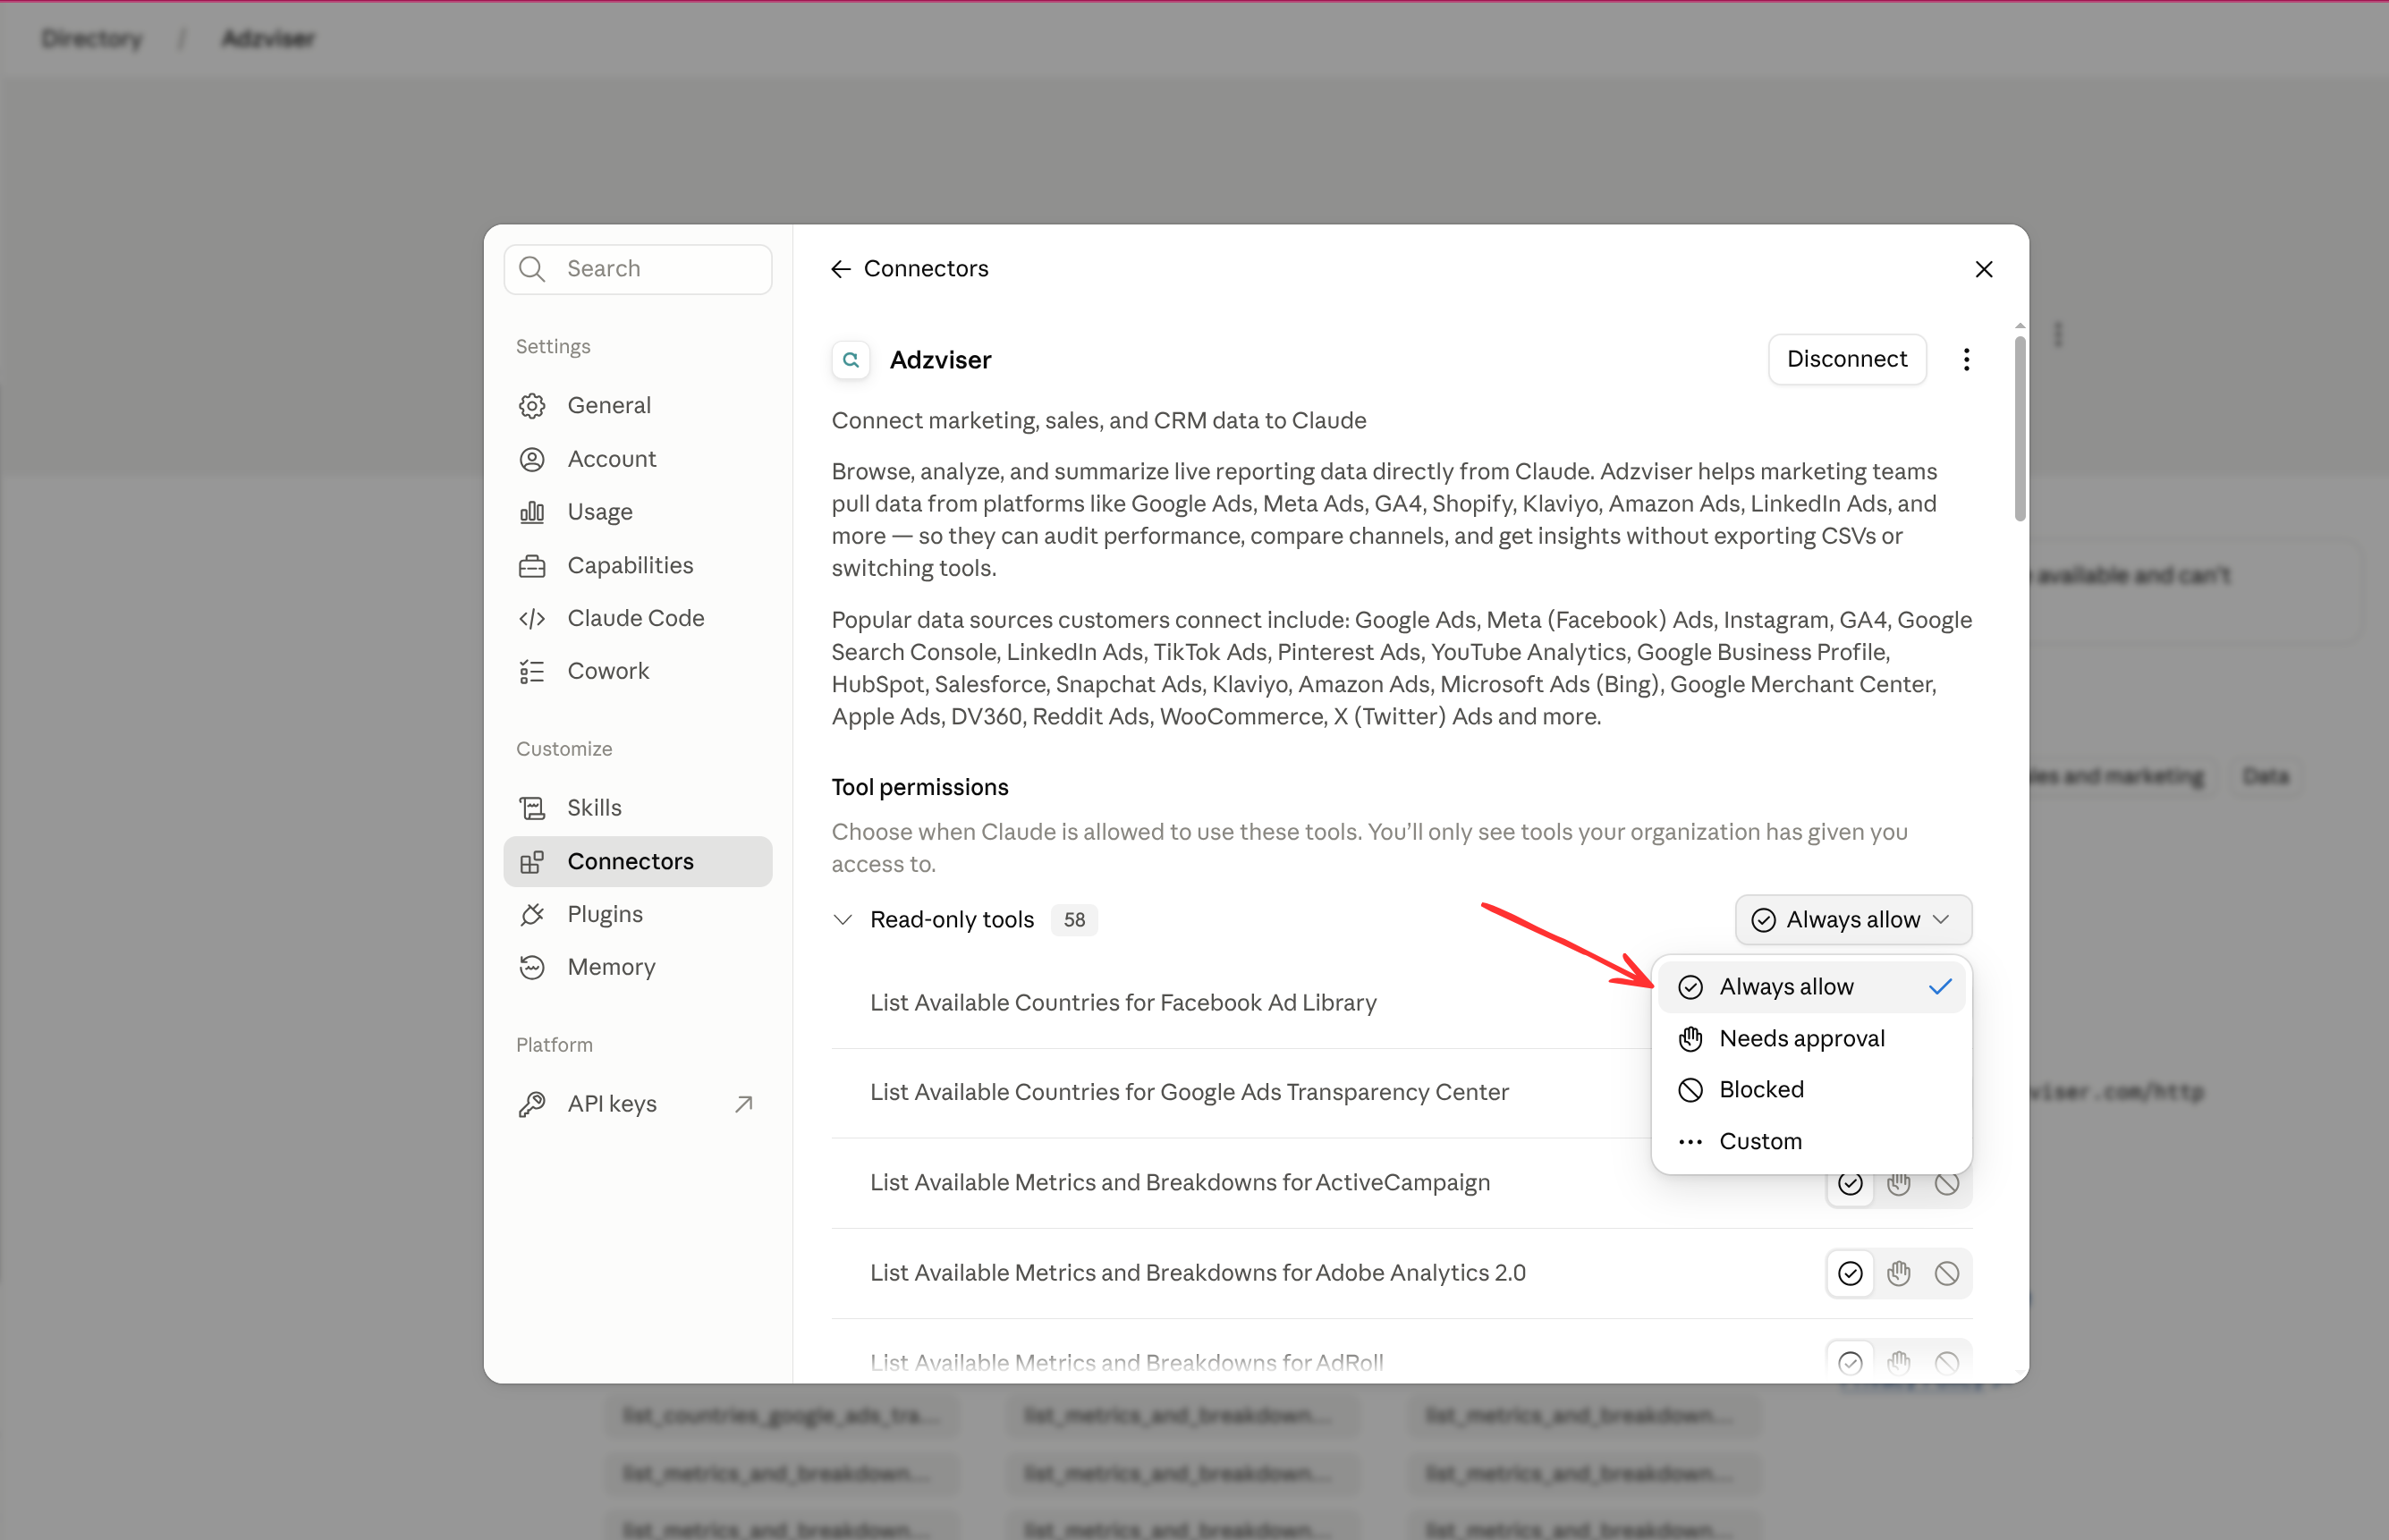Close the settings dialog
The height and width of the screenshot is (1540, 2389).
point(1984,270)
